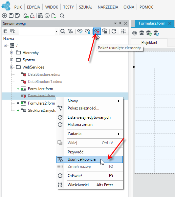Switch to the Projektant tab
The height and width of the screenshot is (197, 175).
pyautogui.click(x=149, y=43)
